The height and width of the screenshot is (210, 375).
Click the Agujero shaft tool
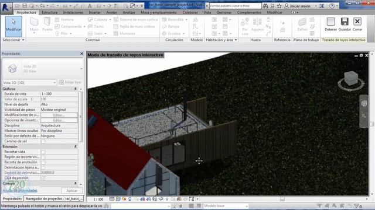coord(257,24)
